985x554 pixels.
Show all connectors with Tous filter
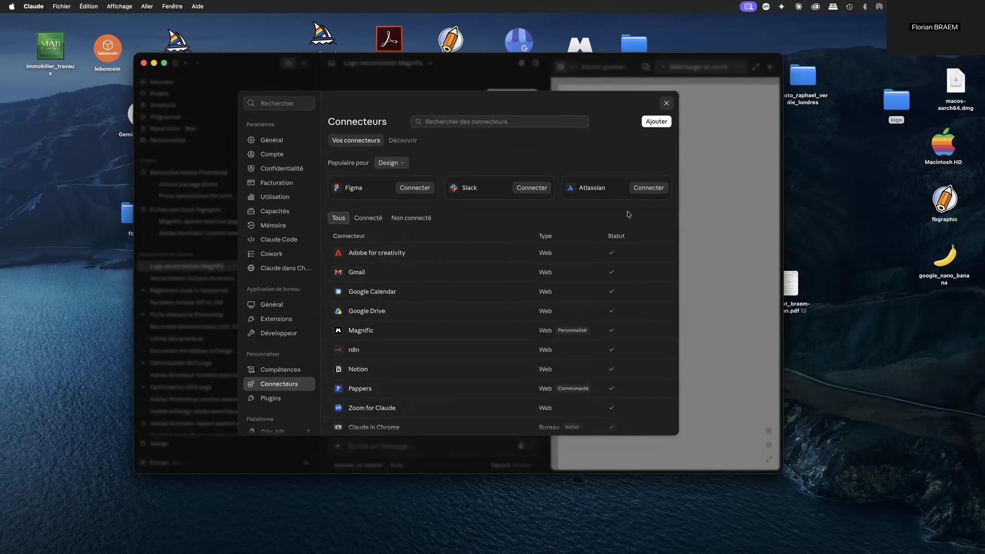click(339, 218)
